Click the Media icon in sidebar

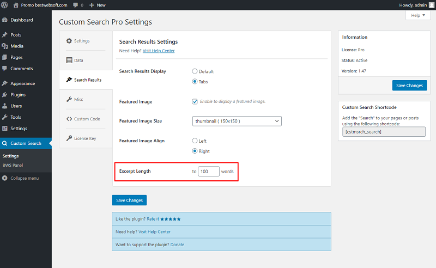tap(4, 46)
